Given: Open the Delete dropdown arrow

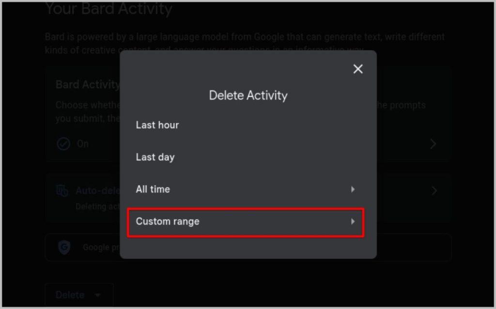Looking at the screenshot, I should [x=98, y=295].
